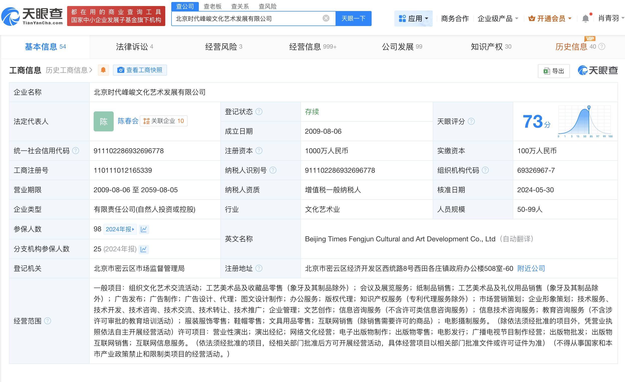Click the orange alert bell next to 历史工商信息
Image resolution: width=625 pixels, height=382 pixels.
pyautogui.click(x=103, y=70)
